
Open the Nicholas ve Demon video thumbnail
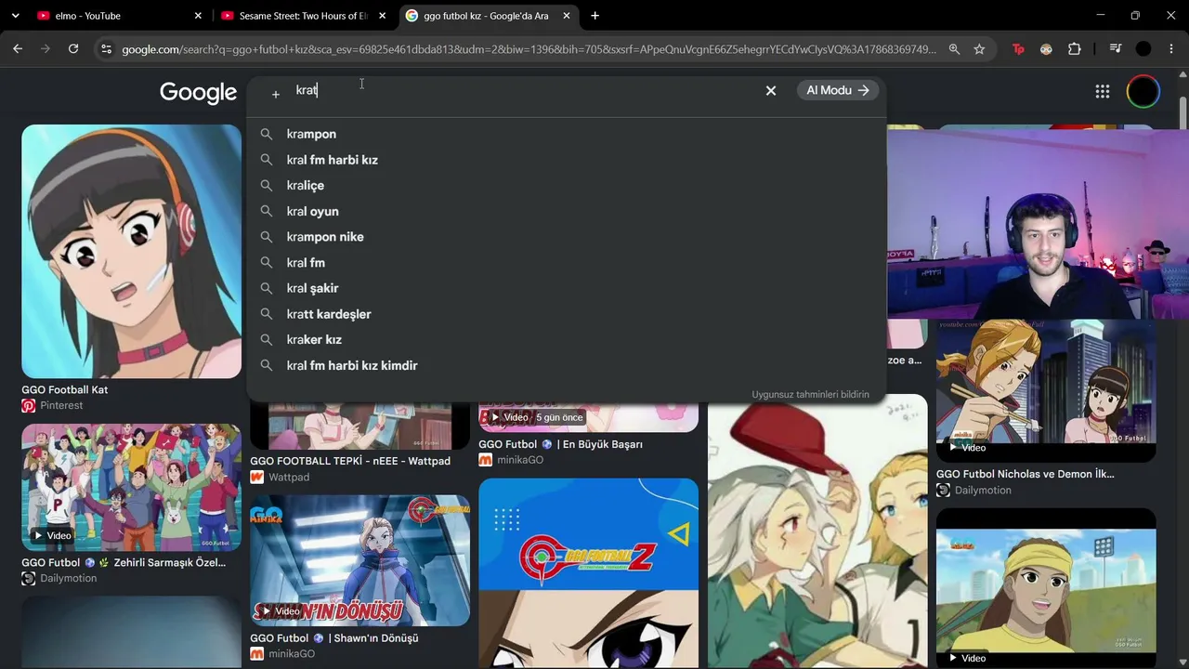pos(1046,390)
